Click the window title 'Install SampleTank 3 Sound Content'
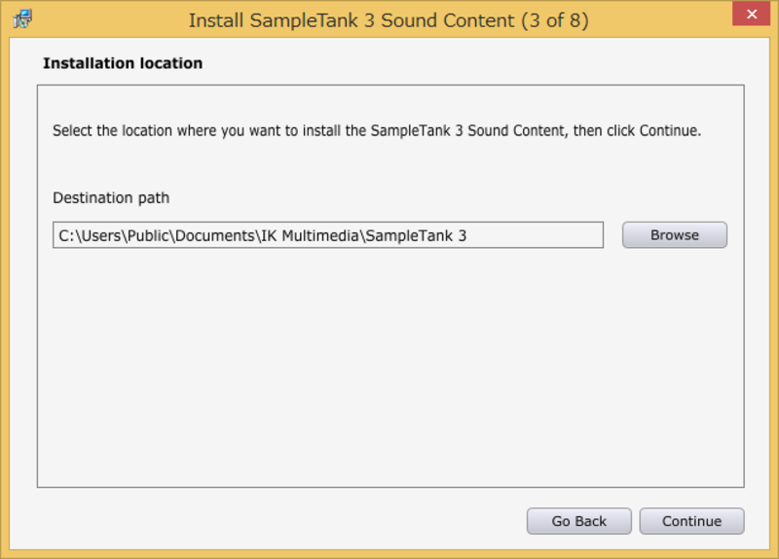Viewport: 779px width, 559px height. point(352,20)
